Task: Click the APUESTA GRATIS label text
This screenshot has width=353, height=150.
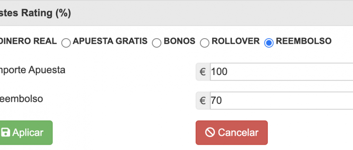Action: click(x=110, y=41)
